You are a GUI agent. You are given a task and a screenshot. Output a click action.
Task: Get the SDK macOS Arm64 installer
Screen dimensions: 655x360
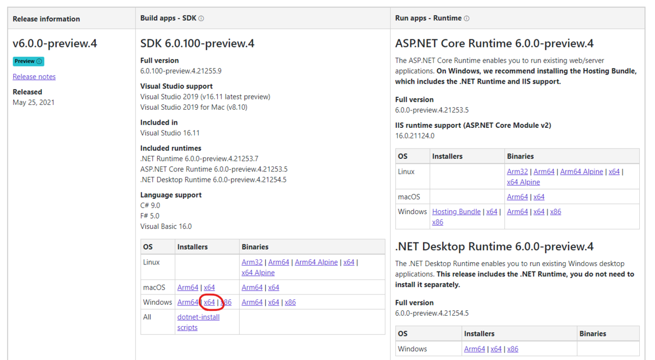[188, 287]
